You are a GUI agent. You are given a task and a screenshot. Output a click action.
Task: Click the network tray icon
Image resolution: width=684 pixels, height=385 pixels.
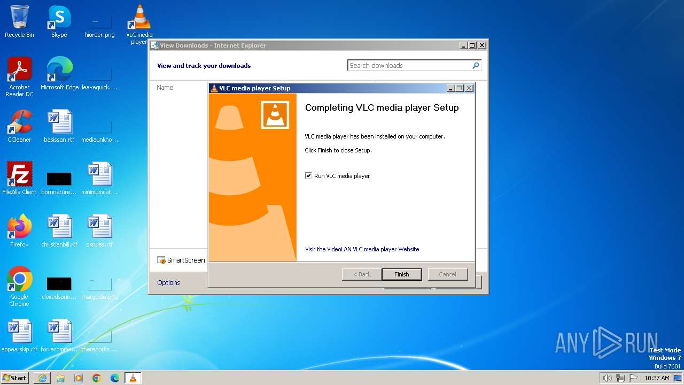pos(620,378)
